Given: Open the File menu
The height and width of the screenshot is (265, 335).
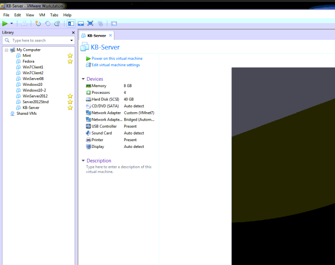Looking at the screenshot, I should pos(6,15).
